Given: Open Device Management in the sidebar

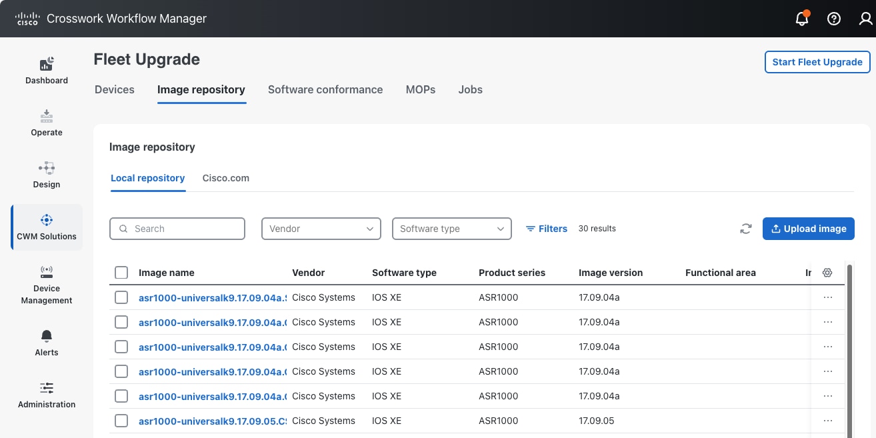Looking at the screenshot, I should pos(47,285).
